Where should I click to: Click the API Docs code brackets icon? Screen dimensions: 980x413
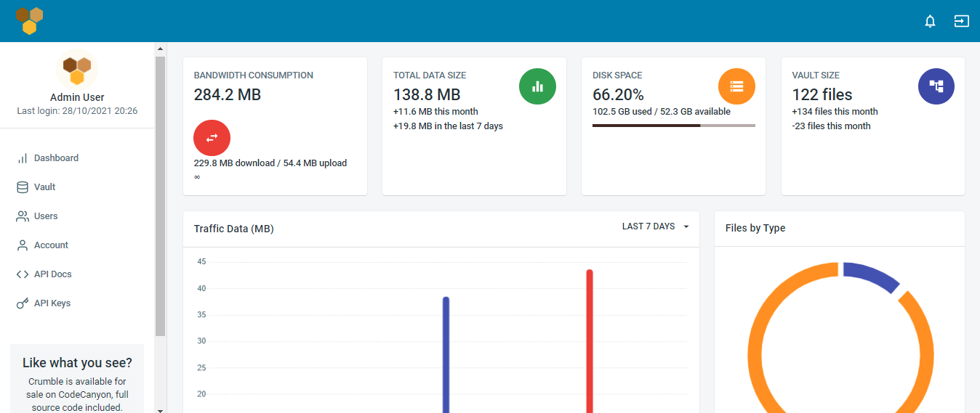pos(23,274)
